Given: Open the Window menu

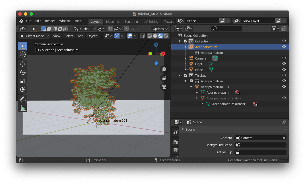Looking at the screenshot, I should 65,21.
